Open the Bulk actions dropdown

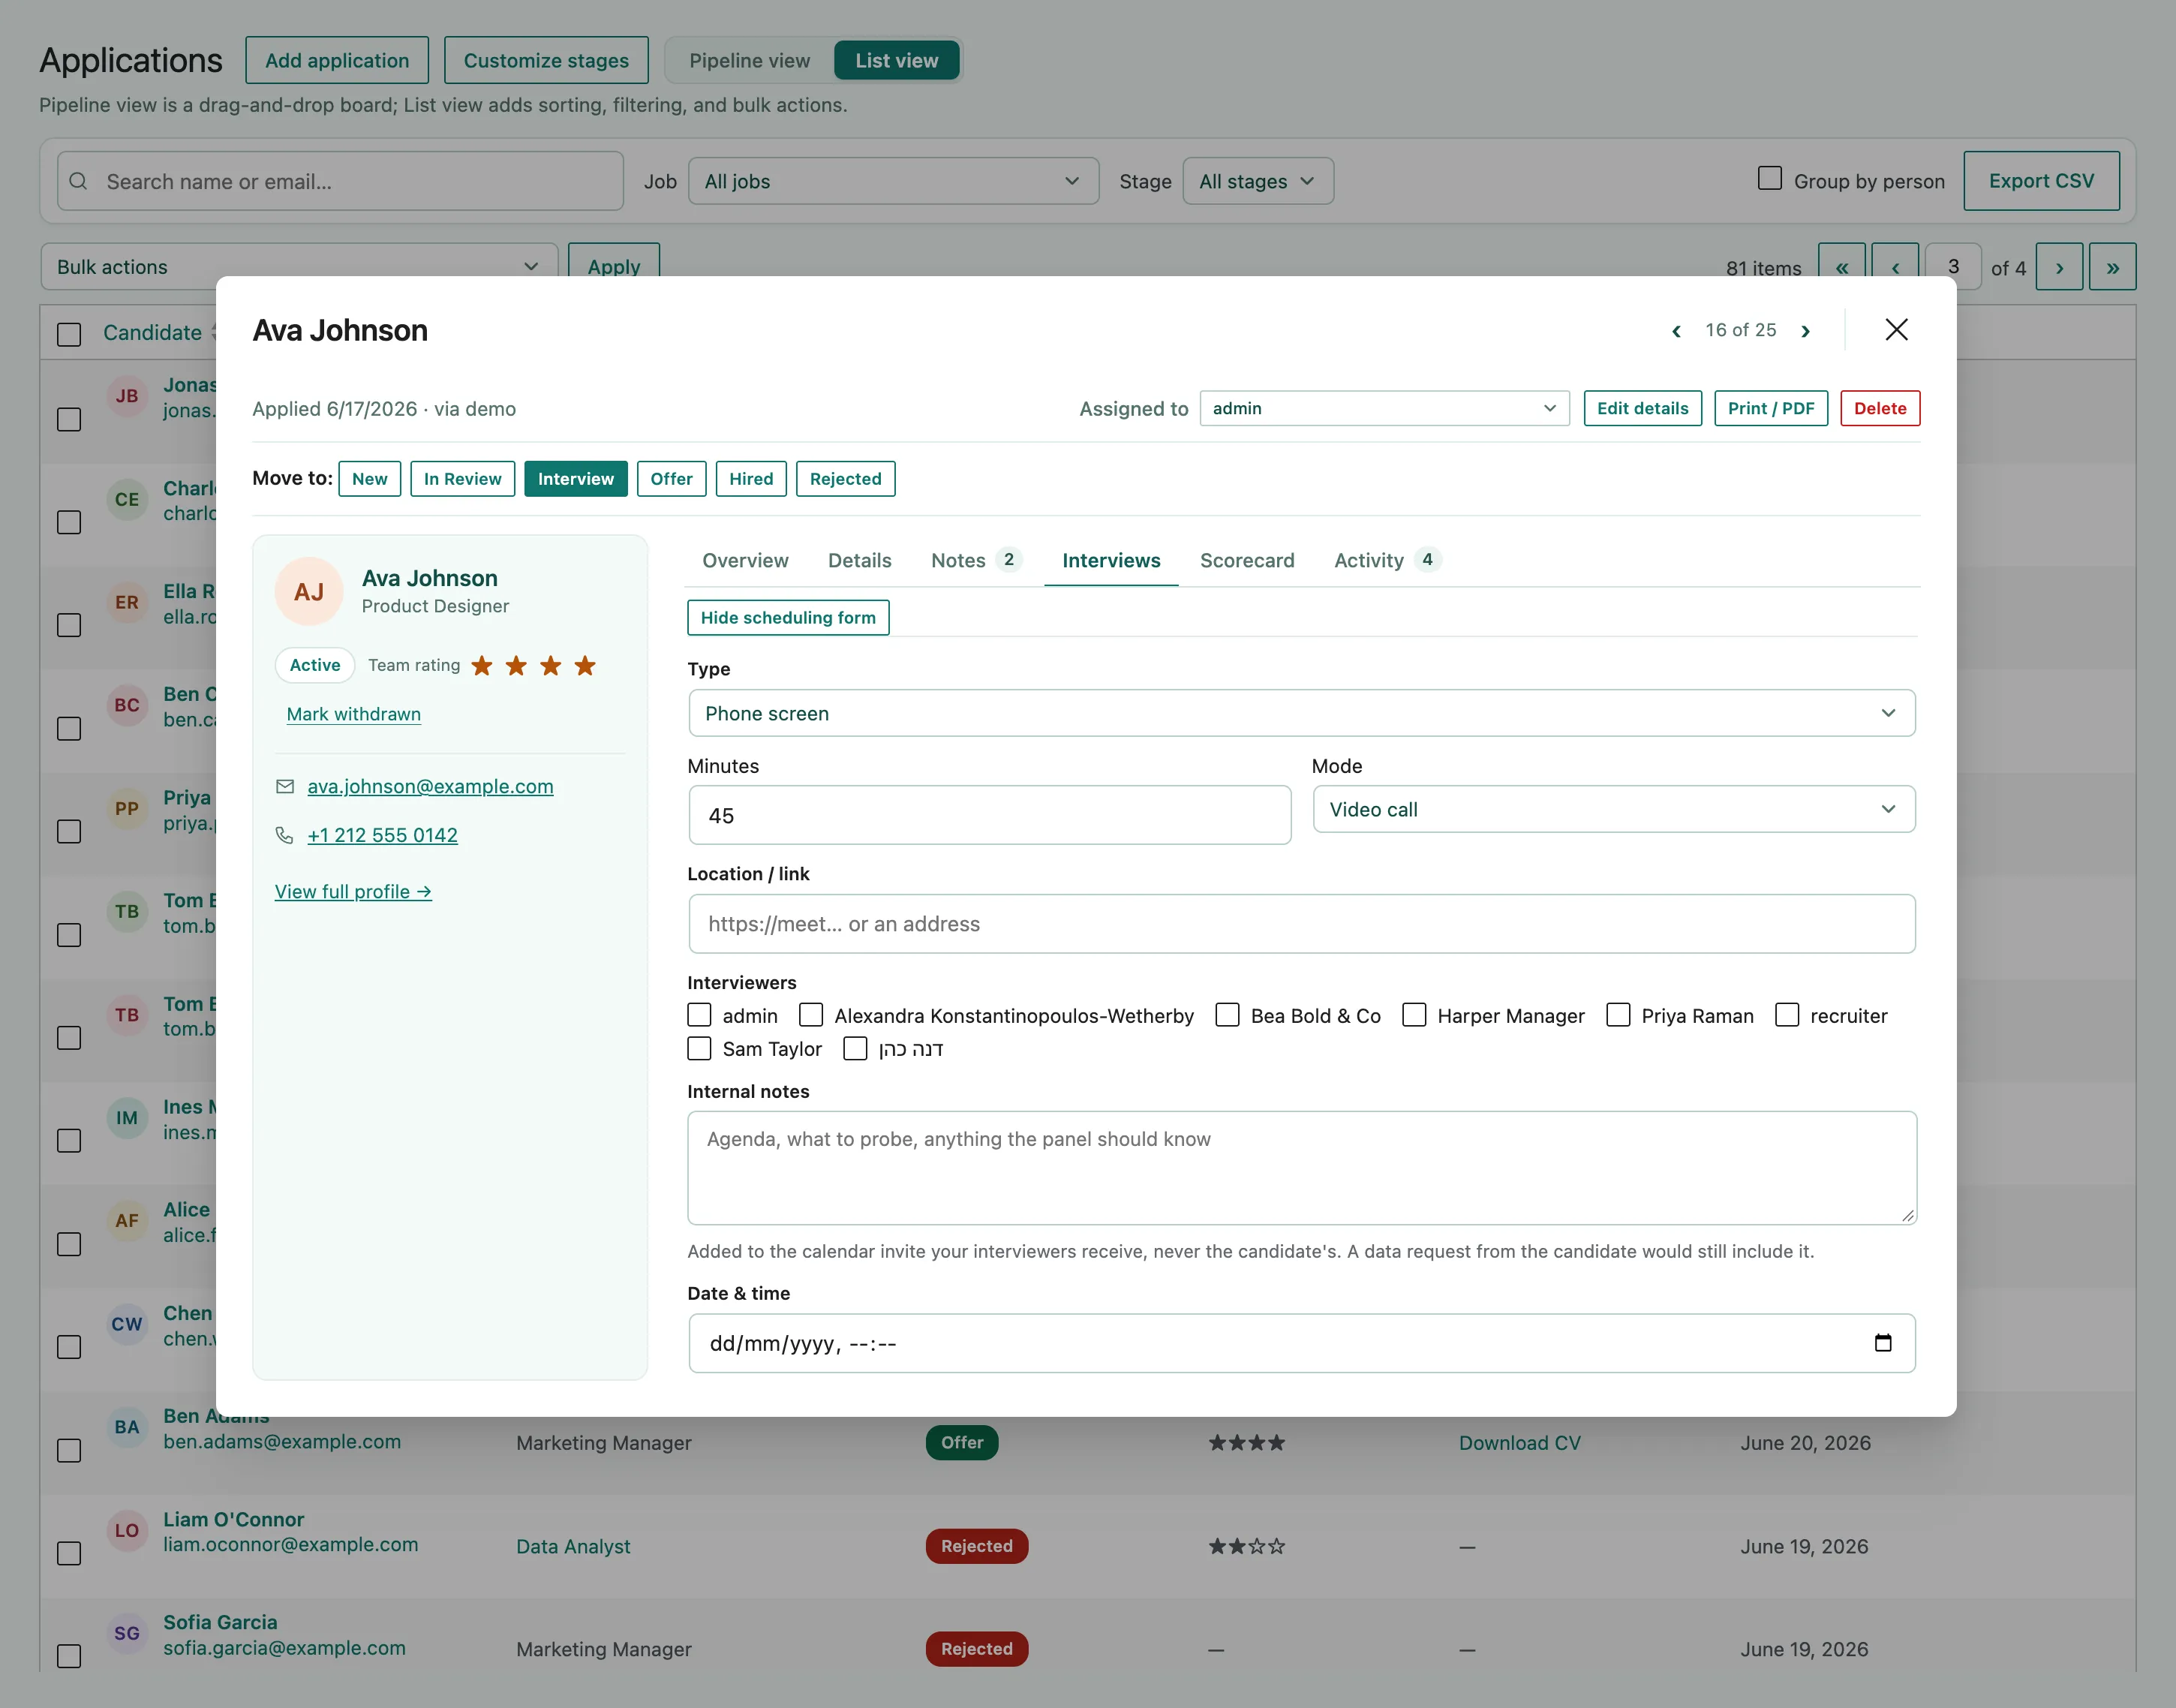click(298, 267)
